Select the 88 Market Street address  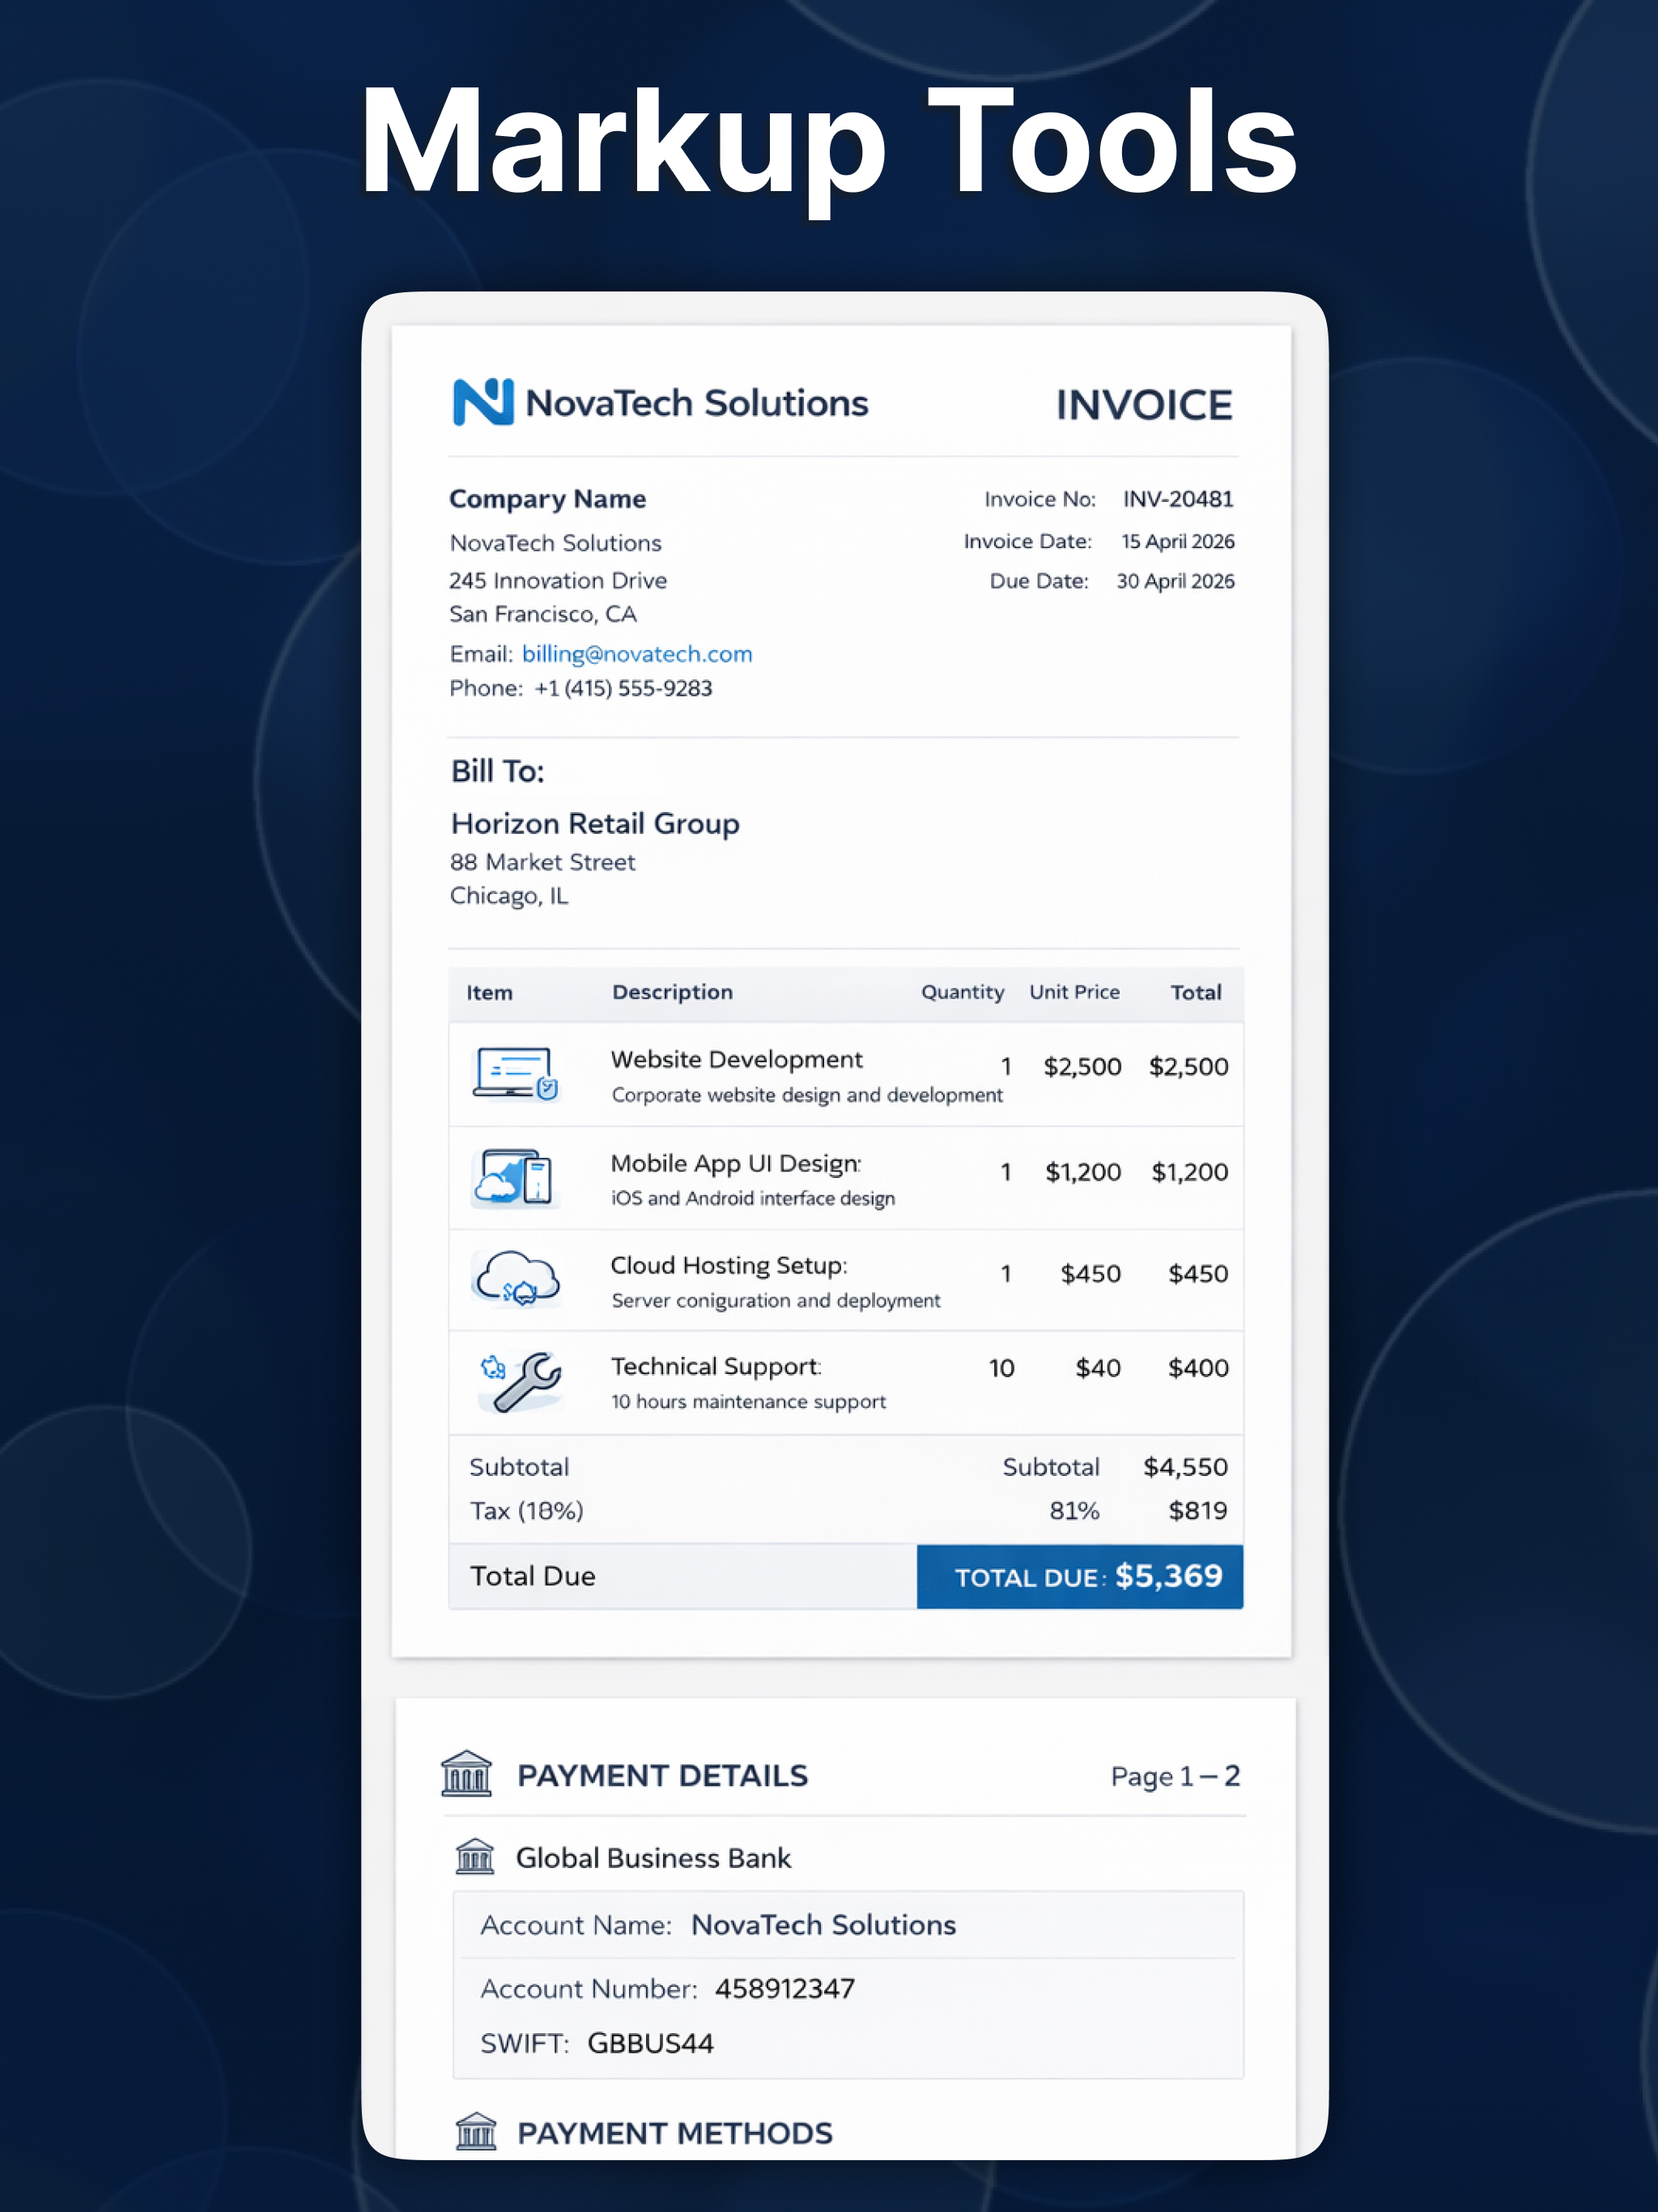point(543,862)
